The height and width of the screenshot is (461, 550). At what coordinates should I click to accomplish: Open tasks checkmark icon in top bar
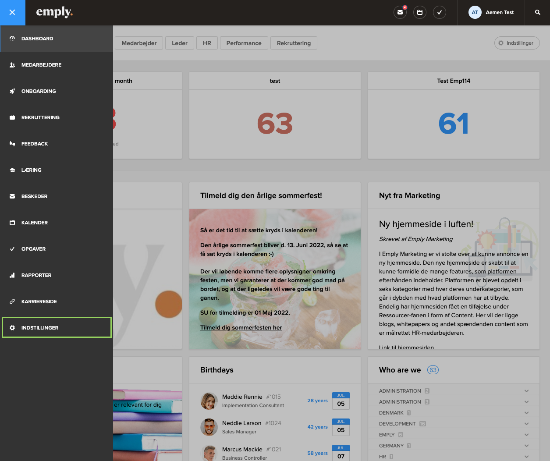coord(439,12)
